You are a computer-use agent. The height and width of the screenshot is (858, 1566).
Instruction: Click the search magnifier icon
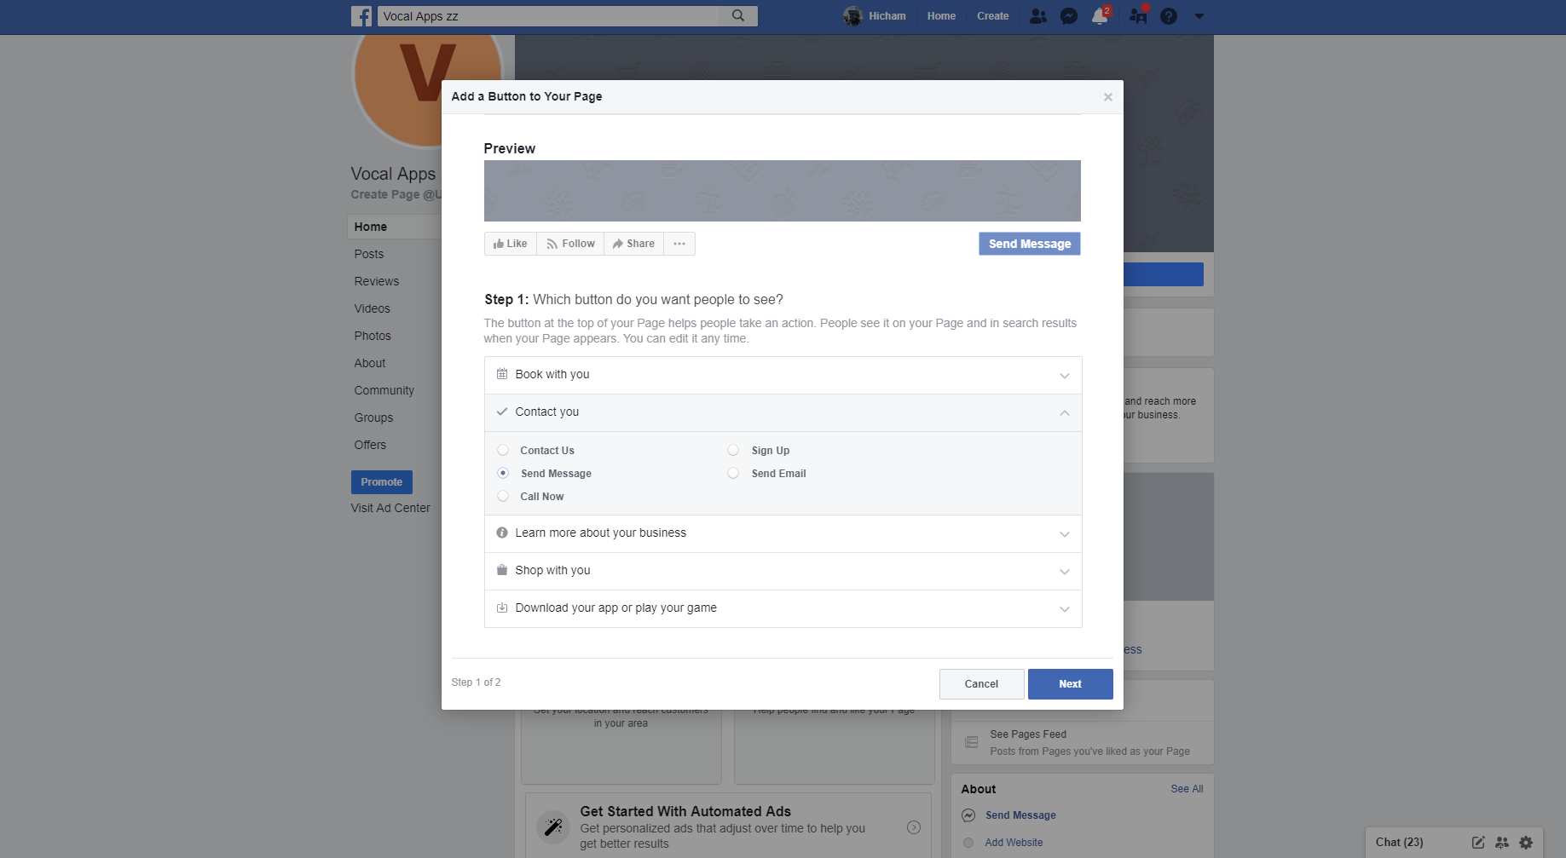coord(738,15)
